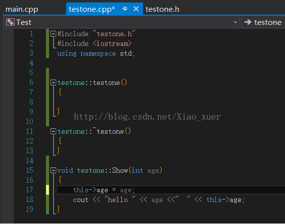Click the Test project icon

10,22
